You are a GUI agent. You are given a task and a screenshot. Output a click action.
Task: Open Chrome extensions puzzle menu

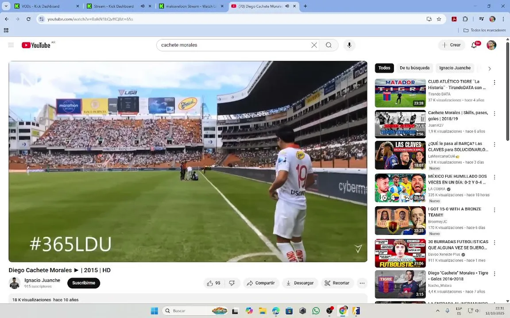(465, 19)
